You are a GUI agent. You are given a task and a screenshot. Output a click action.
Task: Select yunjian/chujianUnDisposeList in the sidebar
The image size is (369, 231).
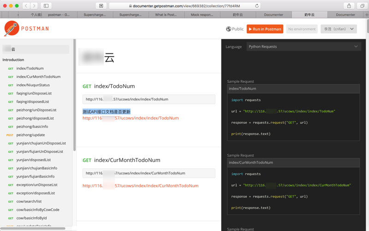pos(41,143)
